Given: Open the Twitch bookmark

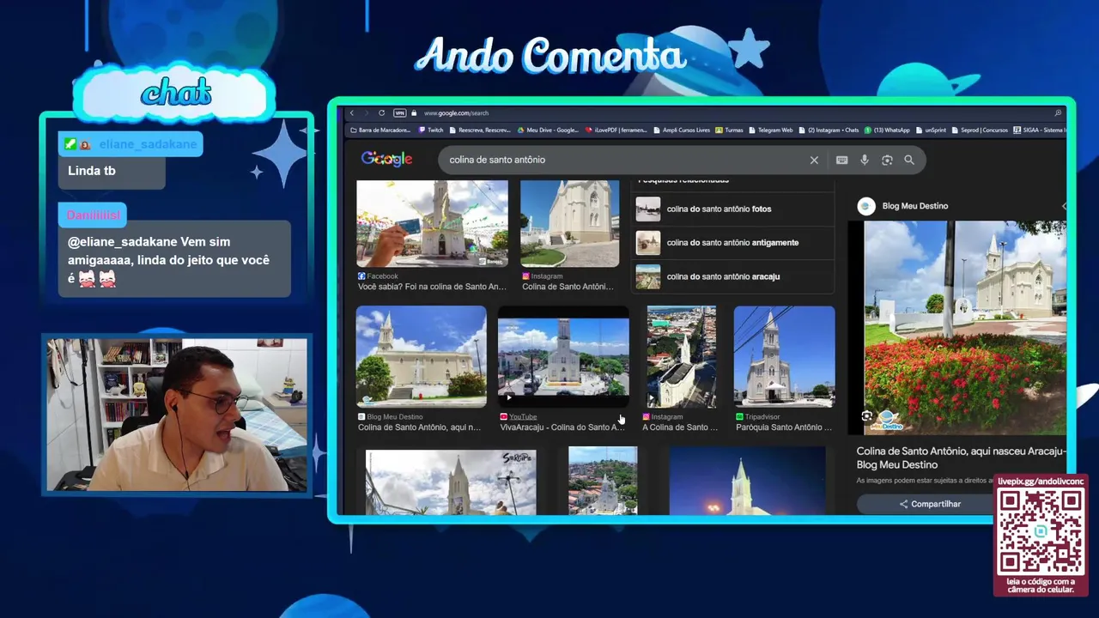Looking at the screenshot, I should [431, 130].
